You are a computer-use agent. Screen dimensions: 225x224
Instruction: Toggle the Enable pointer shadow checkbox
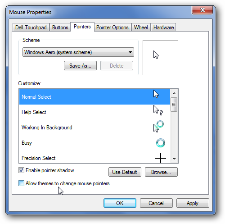21,170
